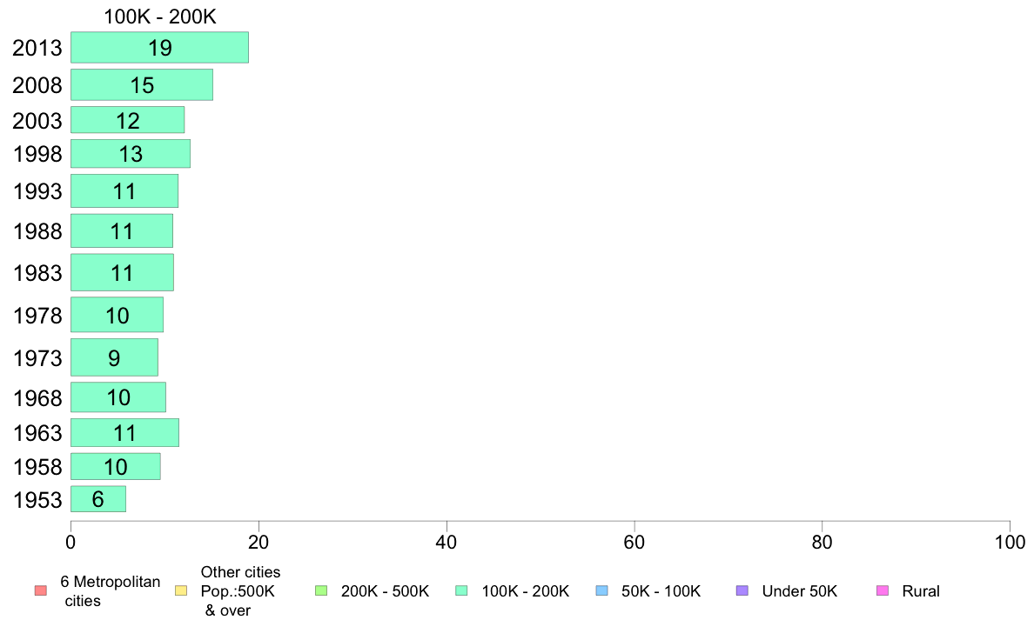Click the 1973 bar showing 9
Image resolution: width=1034 pixels, height=640 pixels.
tap(114, 357)
